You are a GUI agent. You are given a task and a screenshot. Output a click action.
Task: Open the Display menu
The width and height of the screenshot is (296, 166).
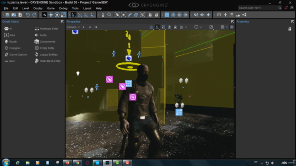pos(38,8)
